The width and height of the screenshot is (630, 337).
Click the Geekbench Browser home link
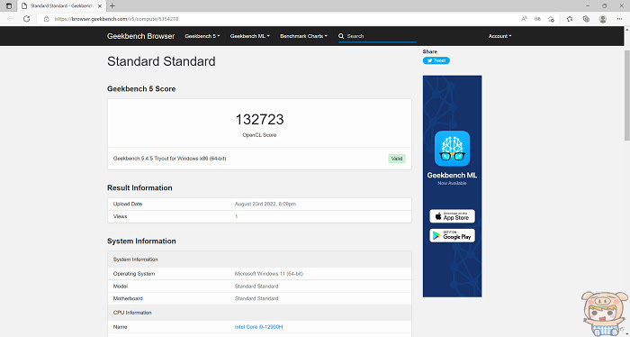(x=140, y=36)
